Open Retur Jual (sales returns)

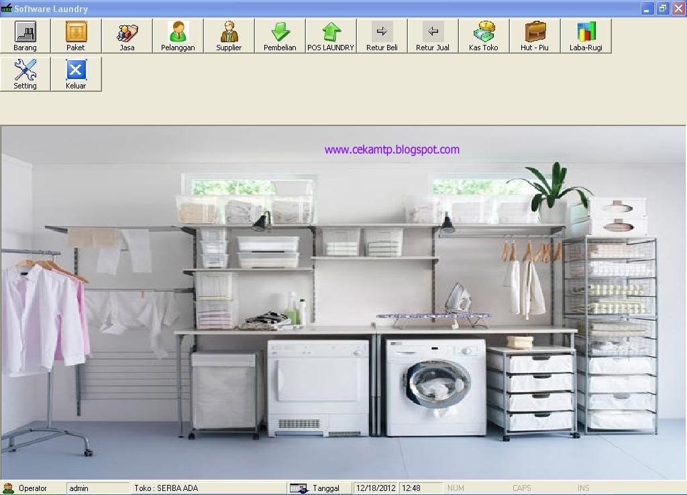pyautogui.click(x=433, y=36)
